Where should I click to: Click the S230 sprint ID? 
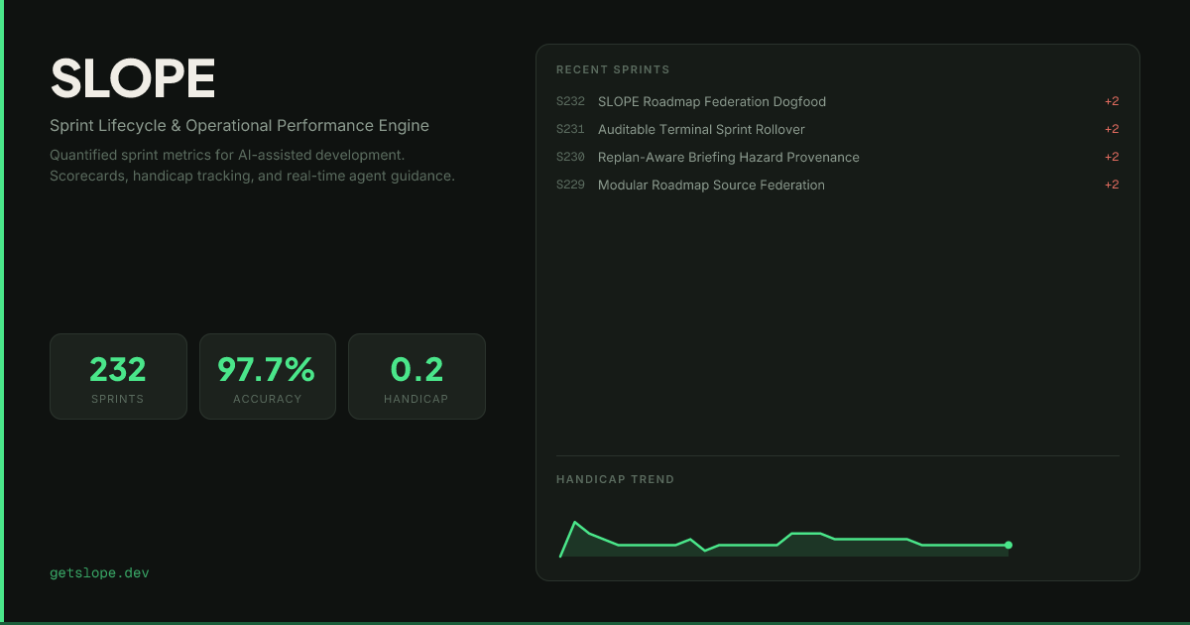click(571, 157)
